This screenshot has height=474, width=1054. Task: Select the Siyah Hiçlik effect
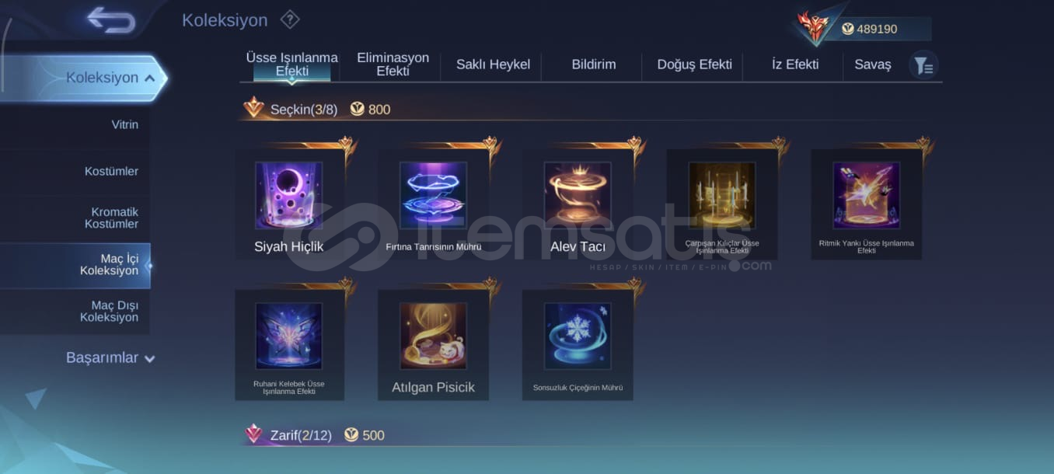290,204
